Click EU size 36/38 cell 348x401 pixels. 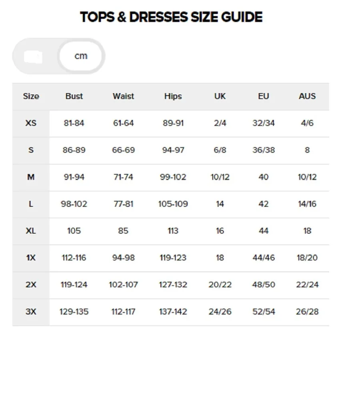click(x=263, y=150)
